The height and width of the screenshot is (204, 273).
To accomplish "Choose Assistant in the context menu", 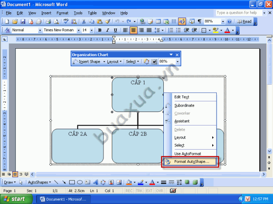I will tap(190, 121).
